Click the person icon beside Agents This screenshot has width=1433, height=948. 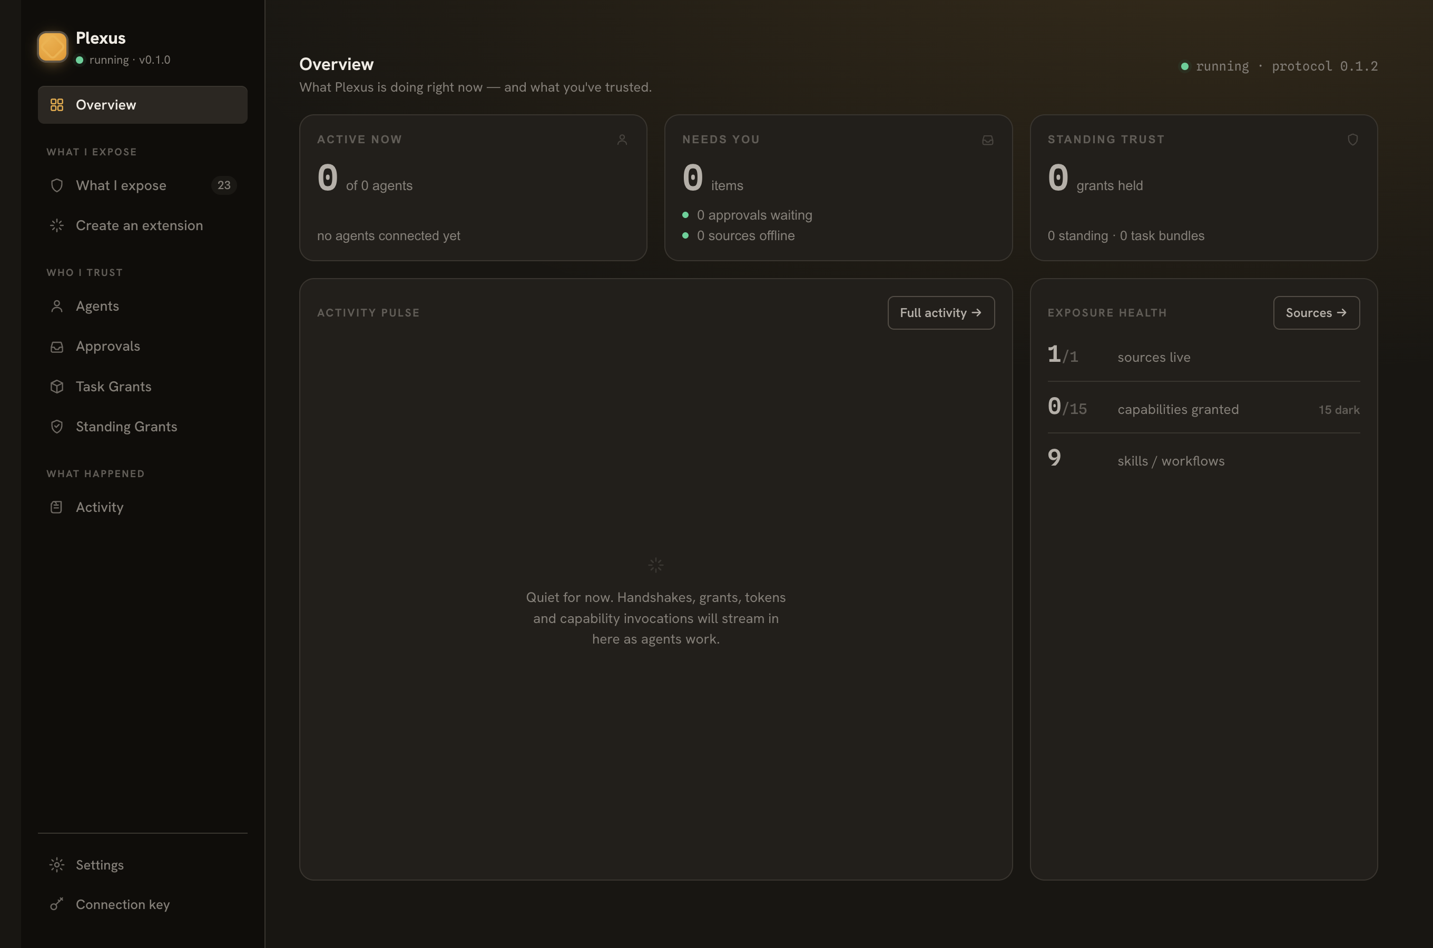[57, 306]
